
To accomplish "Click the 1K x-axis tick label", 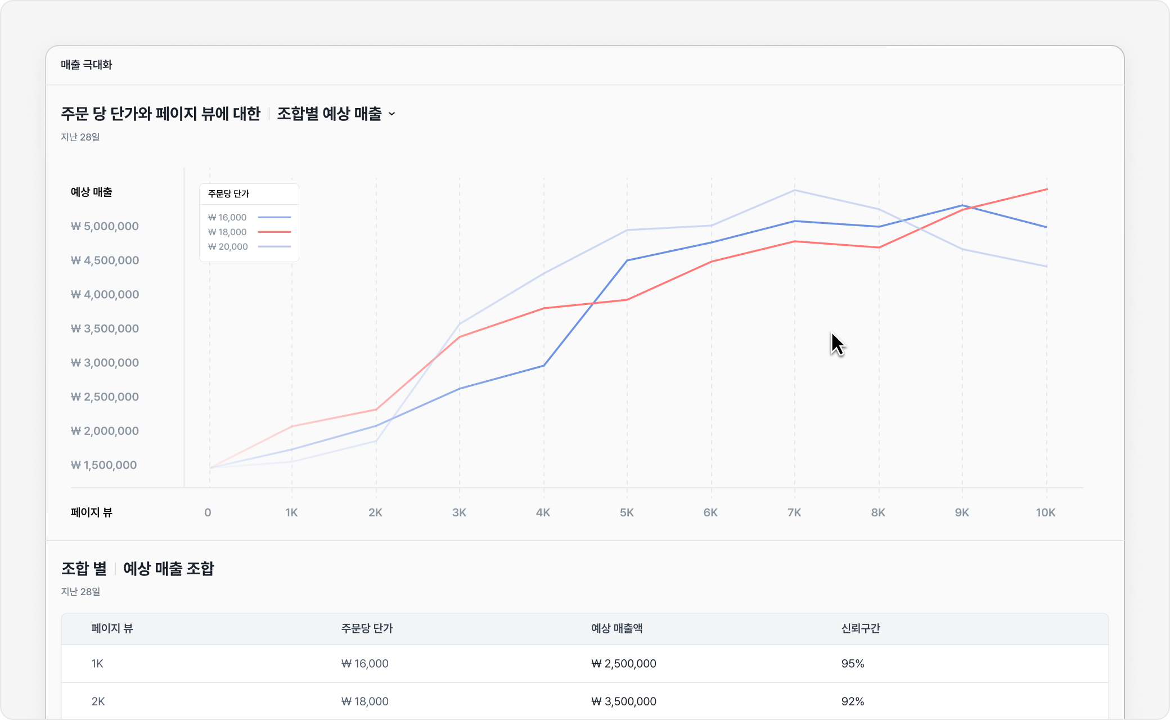I will [x=291, y=512].
